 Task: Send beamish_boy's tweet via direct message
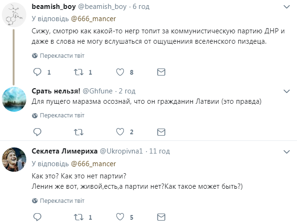[161, 72]
